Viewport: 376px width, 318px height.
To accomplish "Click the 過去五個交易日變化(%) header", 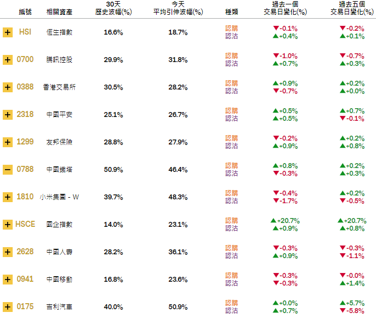I will click(352, 8).
